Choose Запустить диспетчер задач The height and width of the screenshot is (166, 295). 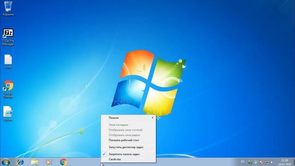point(129,147)
